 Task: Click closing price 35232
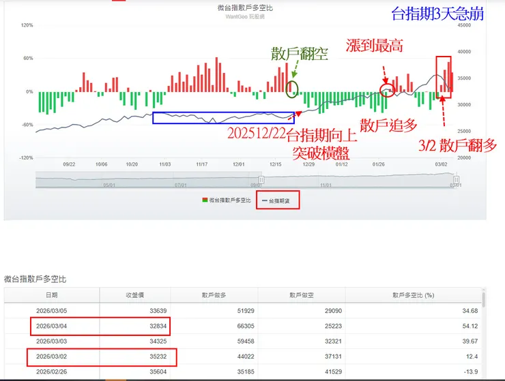pyautogui.click(x=158, y=356)
